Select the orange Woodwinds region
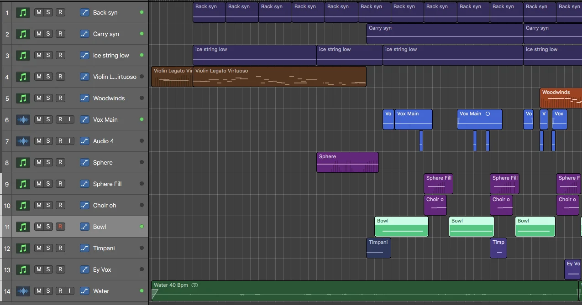Image resolution: width=582 pixels, height=305 pixels. [x=561, y=98]
